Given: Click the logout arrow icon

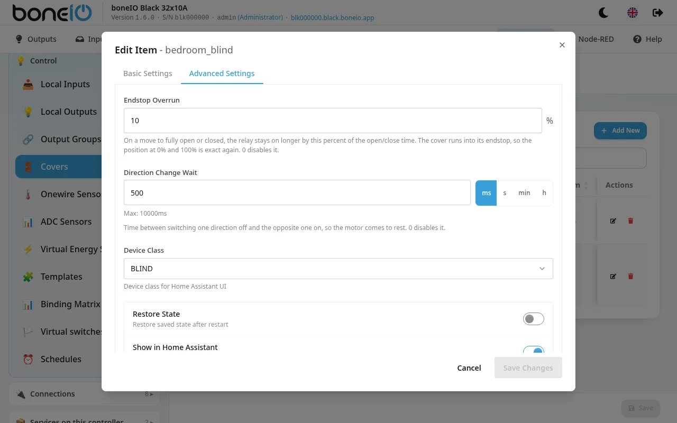Looking at the screenshot, I should 657,13.
